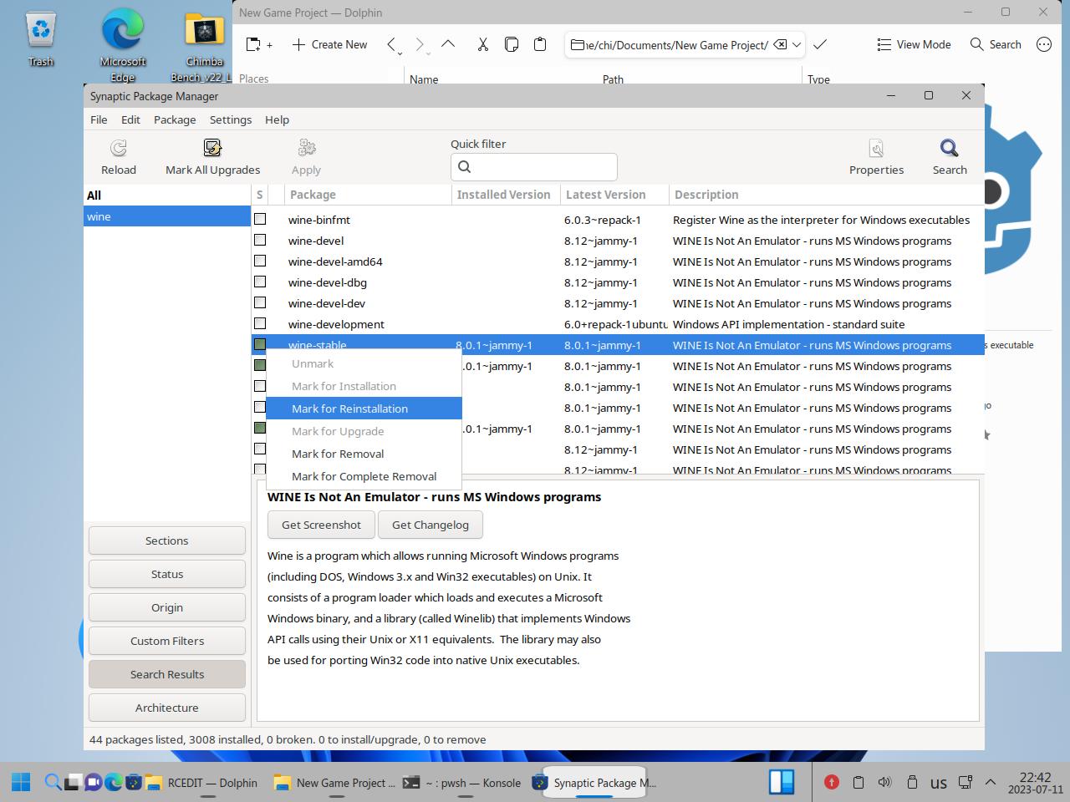Open the Dolphin Create New menu

329,45
